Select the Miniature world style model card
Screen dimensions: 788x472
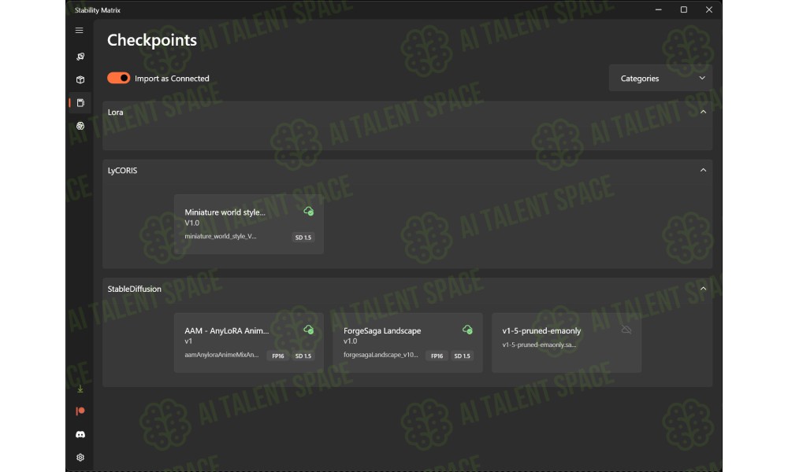(249, 224)
